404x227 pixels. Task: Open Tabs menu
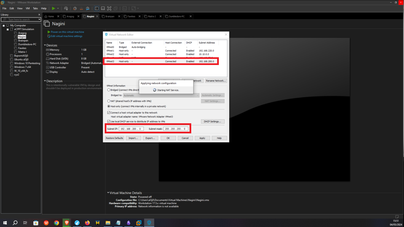35,8
